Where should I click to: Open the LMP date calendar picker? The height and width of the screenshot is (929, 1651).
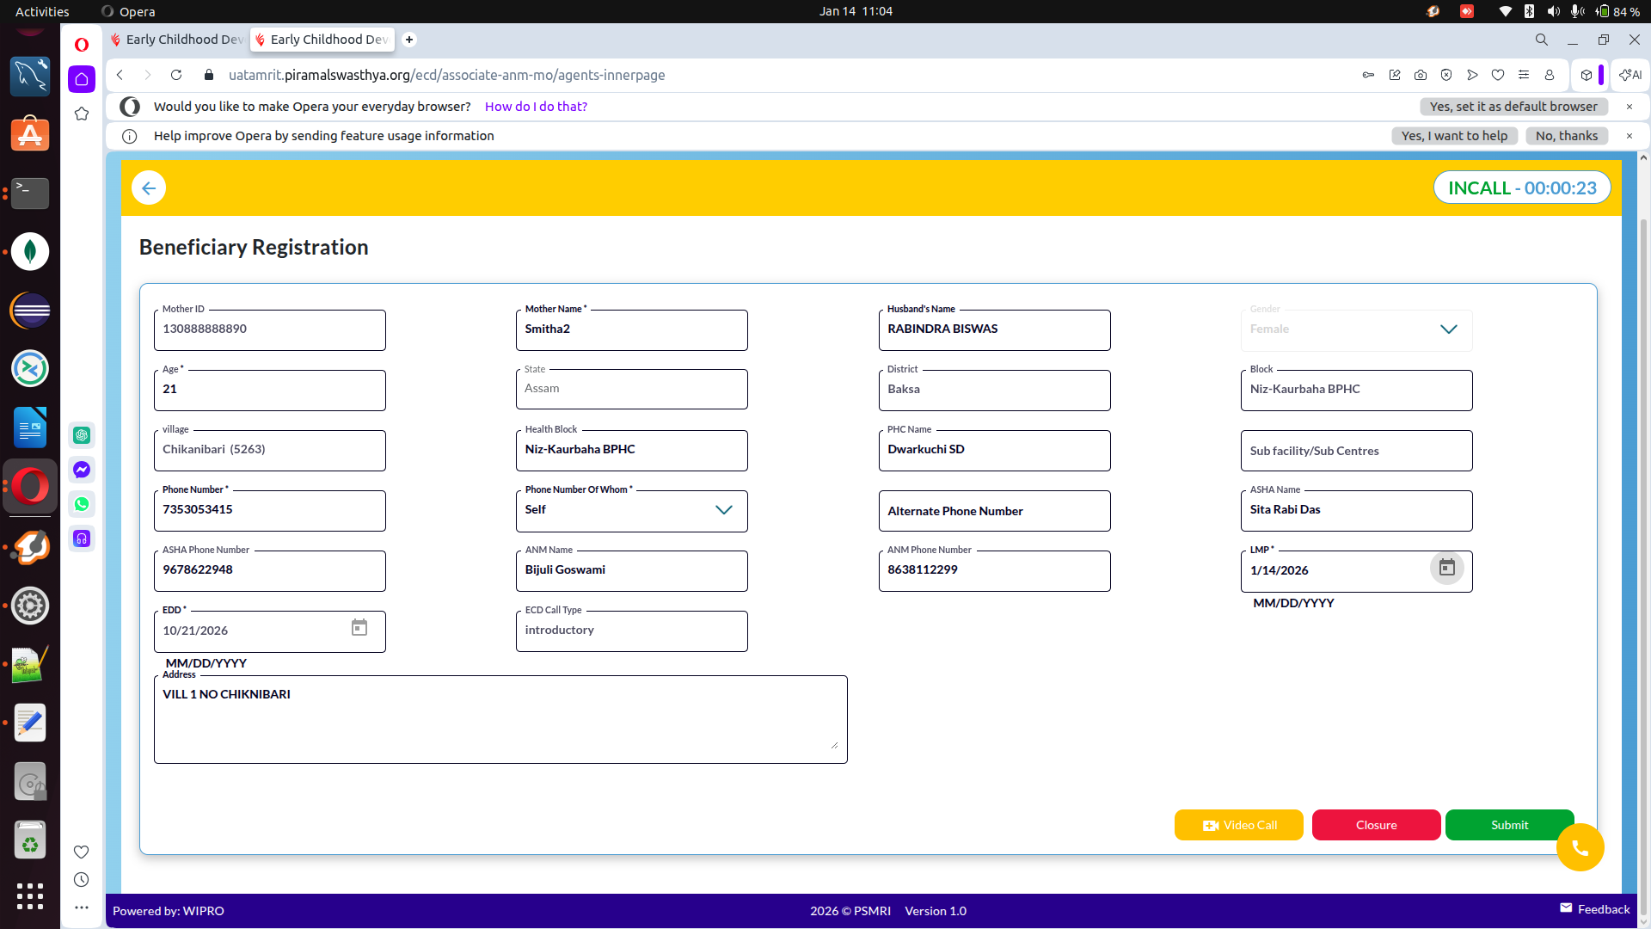coord(1446,568)
